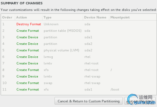Select the swap Create Format row

pos(78,83)
